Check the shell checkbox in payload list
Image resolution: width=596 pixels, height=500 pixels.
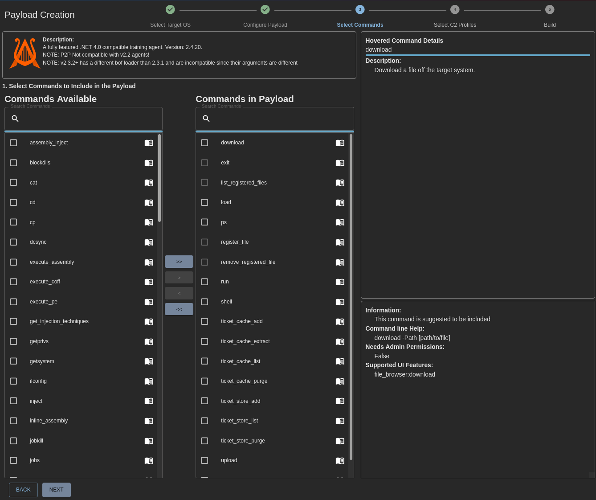tap(204, 302)
